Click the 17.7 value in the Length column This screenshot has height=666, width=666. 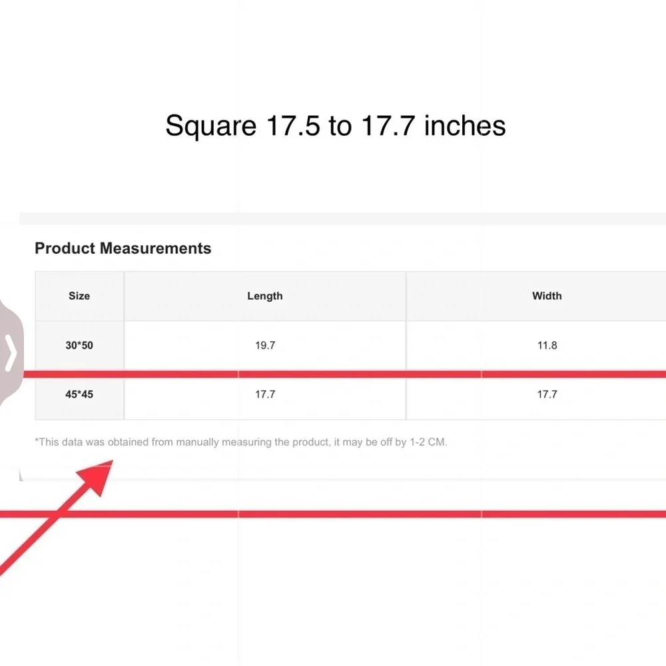click(265, 394)
